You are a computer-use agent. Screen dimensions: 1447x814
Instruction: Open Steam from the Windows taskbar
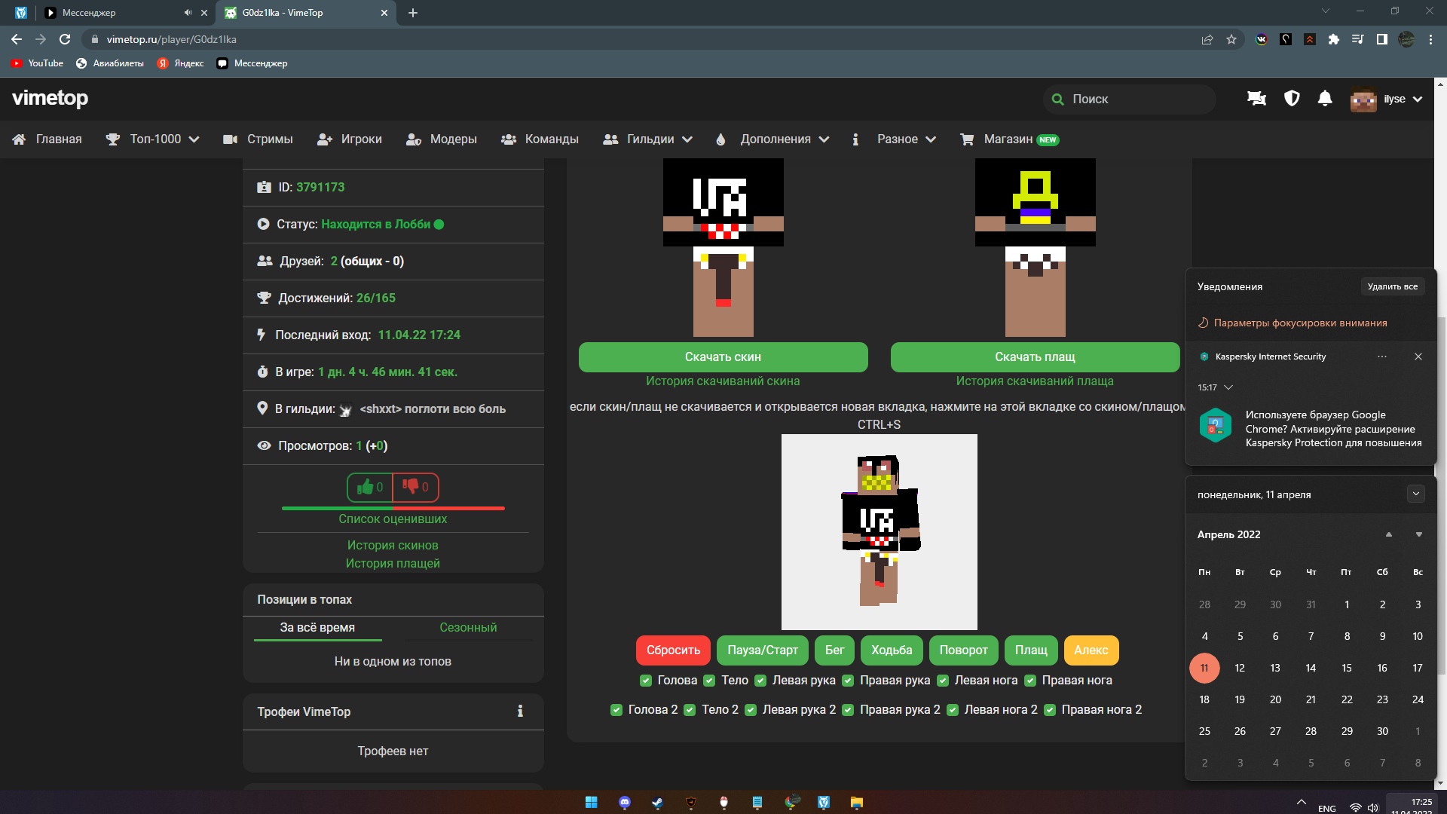pos(657,803)
